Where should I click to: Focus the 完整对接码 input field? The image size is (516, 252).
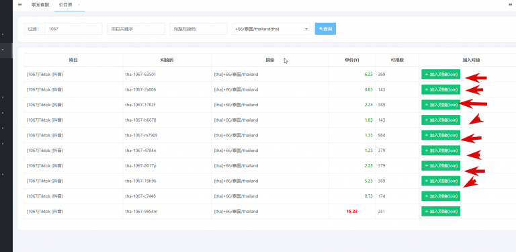pyautogui.click(x=198, y=29)
